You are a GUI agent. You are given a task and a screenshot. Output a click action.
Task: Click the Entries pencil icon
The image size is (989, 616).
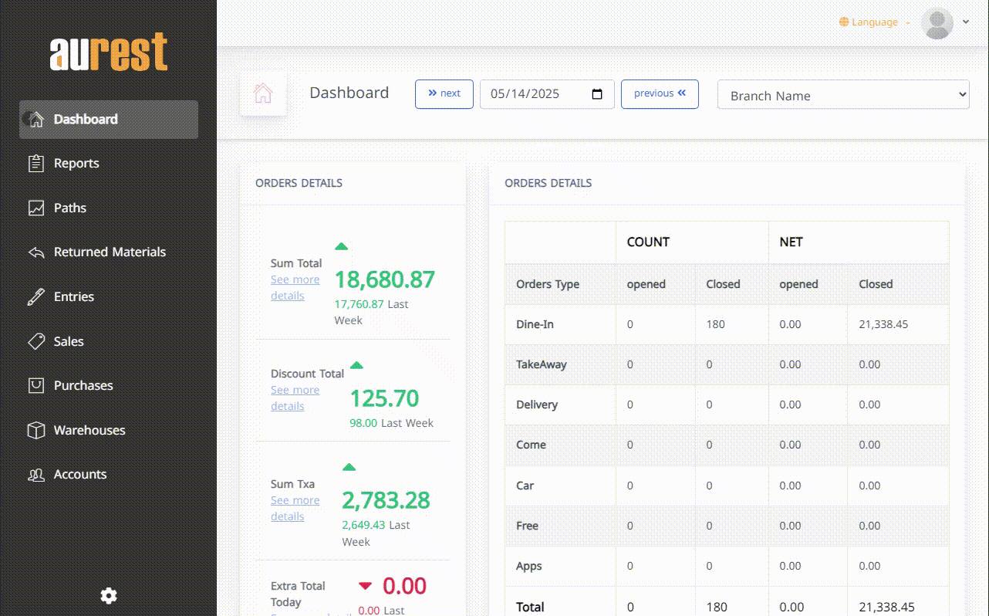pos(35,297)
